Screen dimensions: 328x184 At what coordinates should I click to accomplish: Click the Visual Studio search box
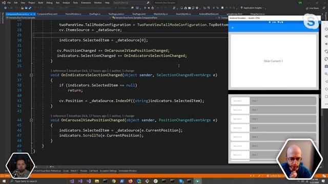[131, 3]
